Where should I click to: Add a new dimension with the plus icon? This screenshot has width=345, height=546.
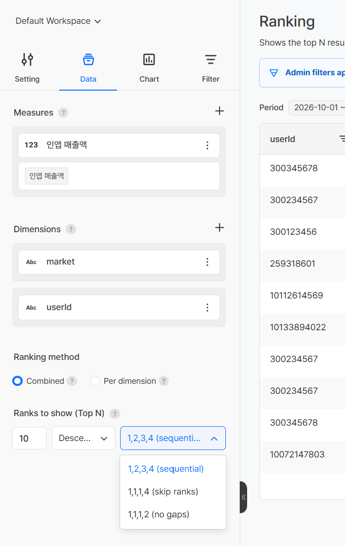pos(219,228)
